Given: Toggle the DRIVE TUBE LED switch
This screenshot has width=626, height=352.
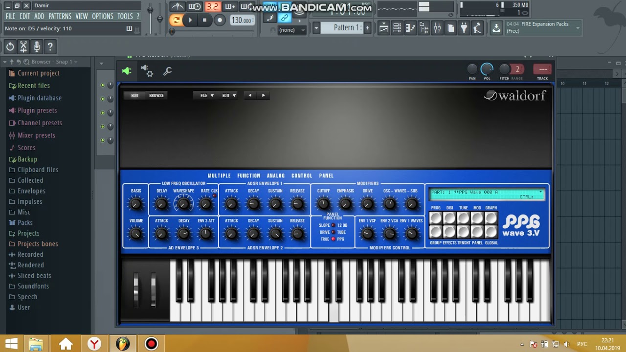Looking at the screenshot, I should (334, 232).
